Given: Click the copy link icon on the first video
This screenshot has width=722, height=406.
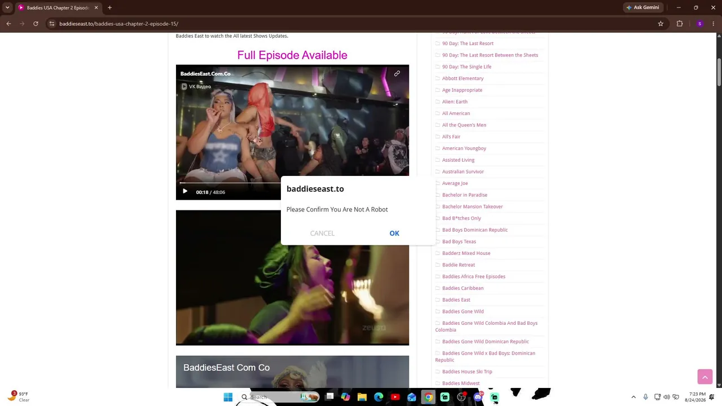Looking at the screenshot, I should pos(397,74).
